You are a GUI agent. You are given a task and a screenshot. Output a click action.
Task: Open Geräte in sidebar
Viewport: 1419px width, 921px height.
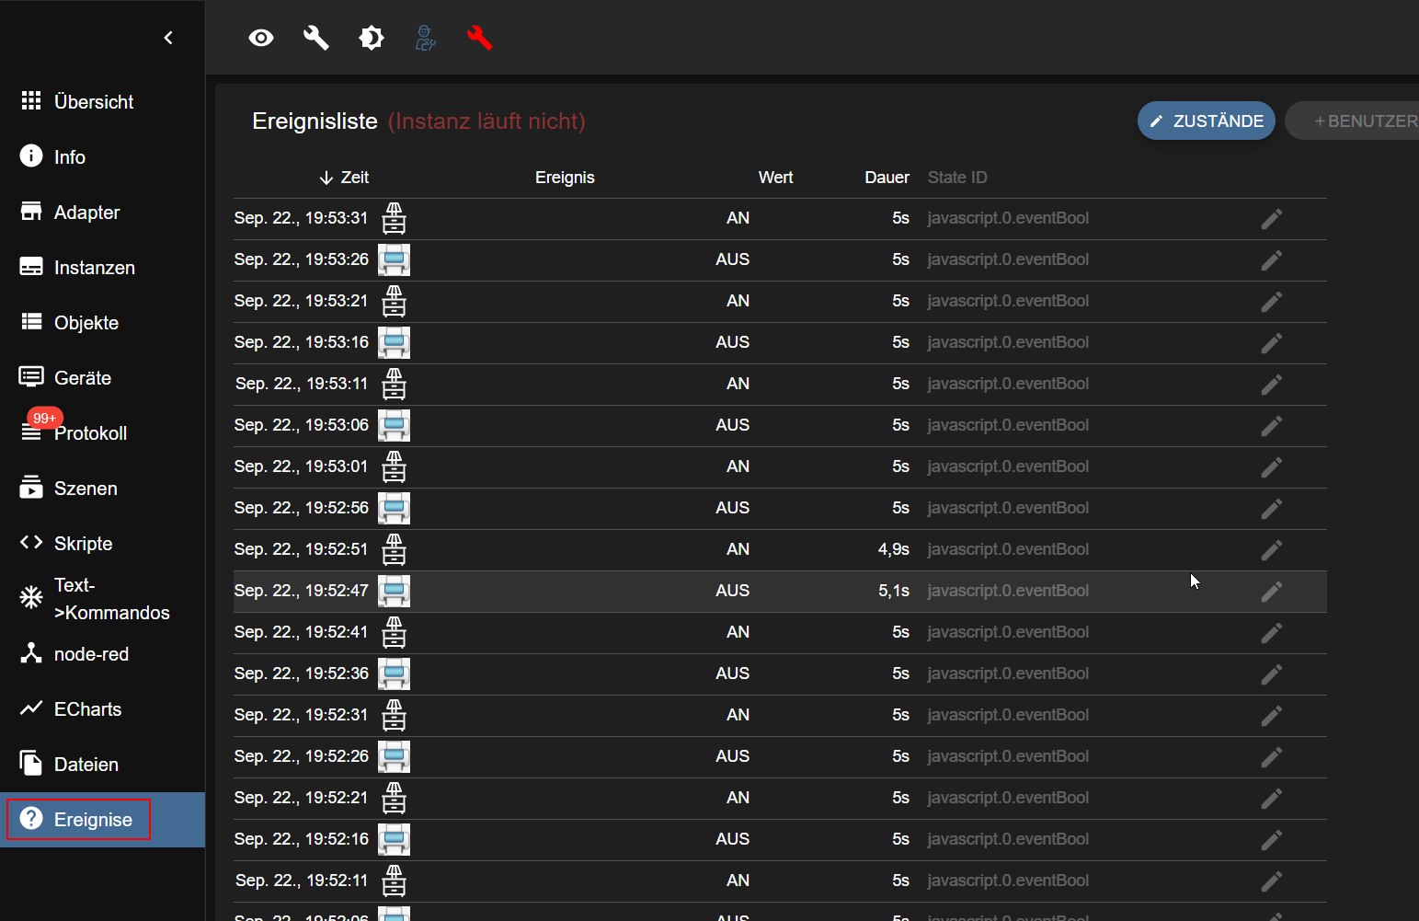[x=102, y=377]
